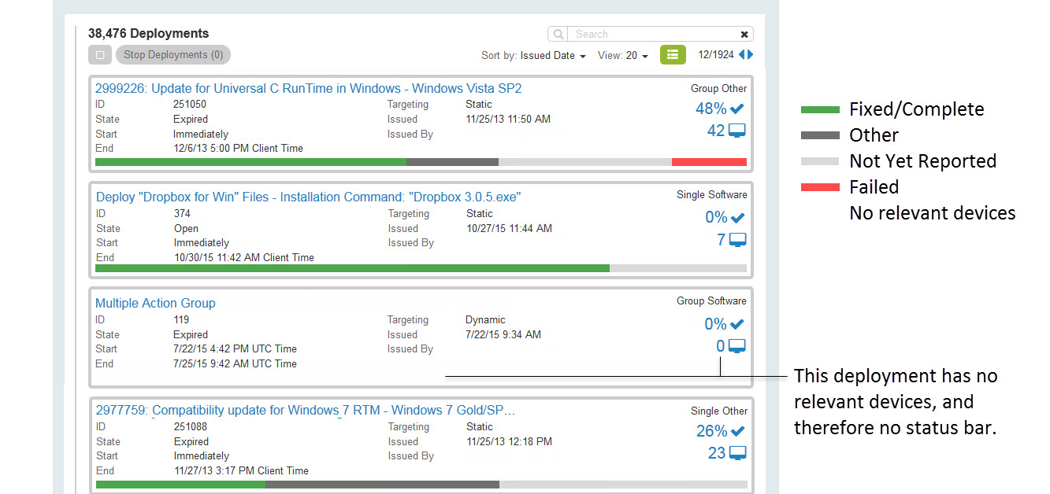Click the green list view icon

673,55
